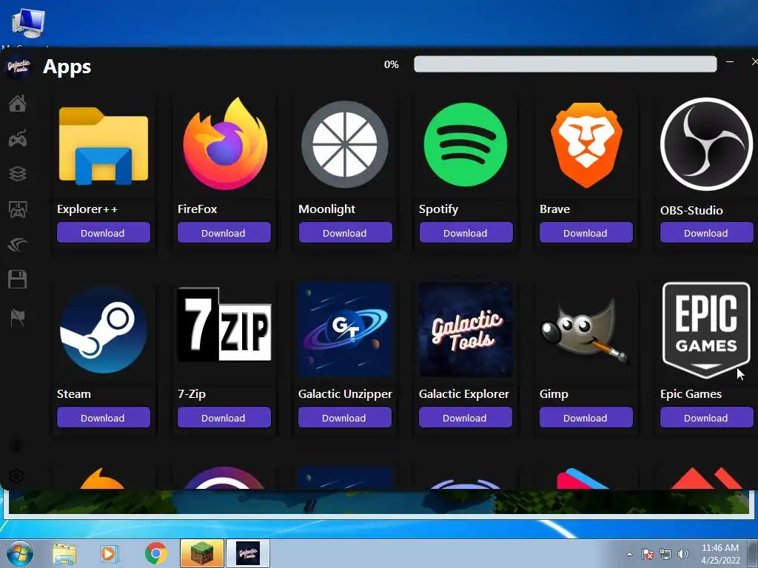Select the OBS-Studio app icon

(x=706, y=144)
